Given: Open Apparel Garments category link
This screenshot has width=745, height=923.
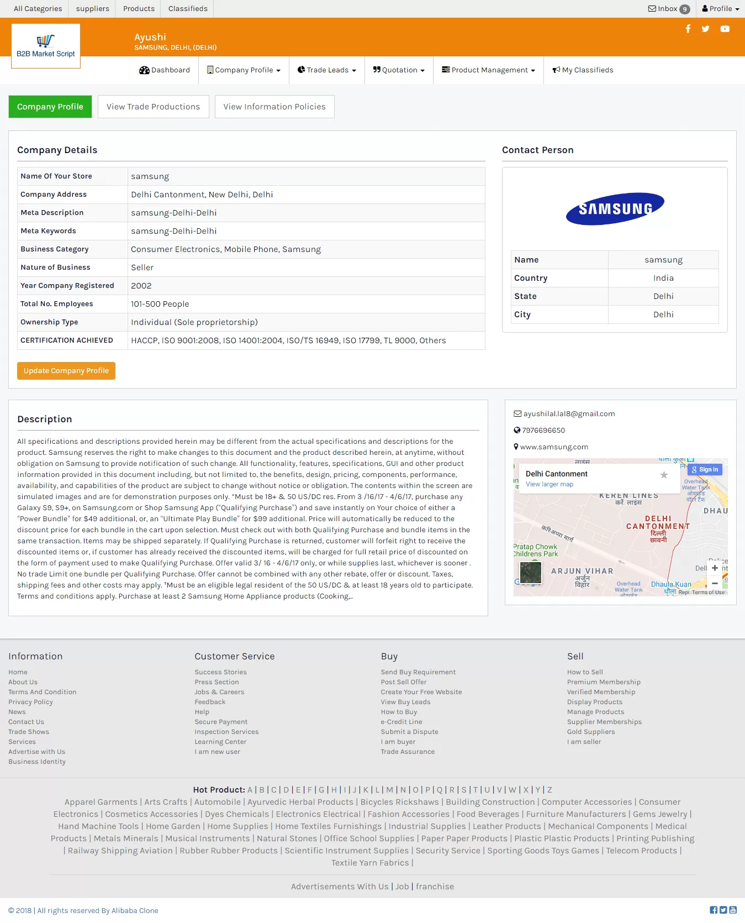Looking at the screenshot, I should point(101,802).
